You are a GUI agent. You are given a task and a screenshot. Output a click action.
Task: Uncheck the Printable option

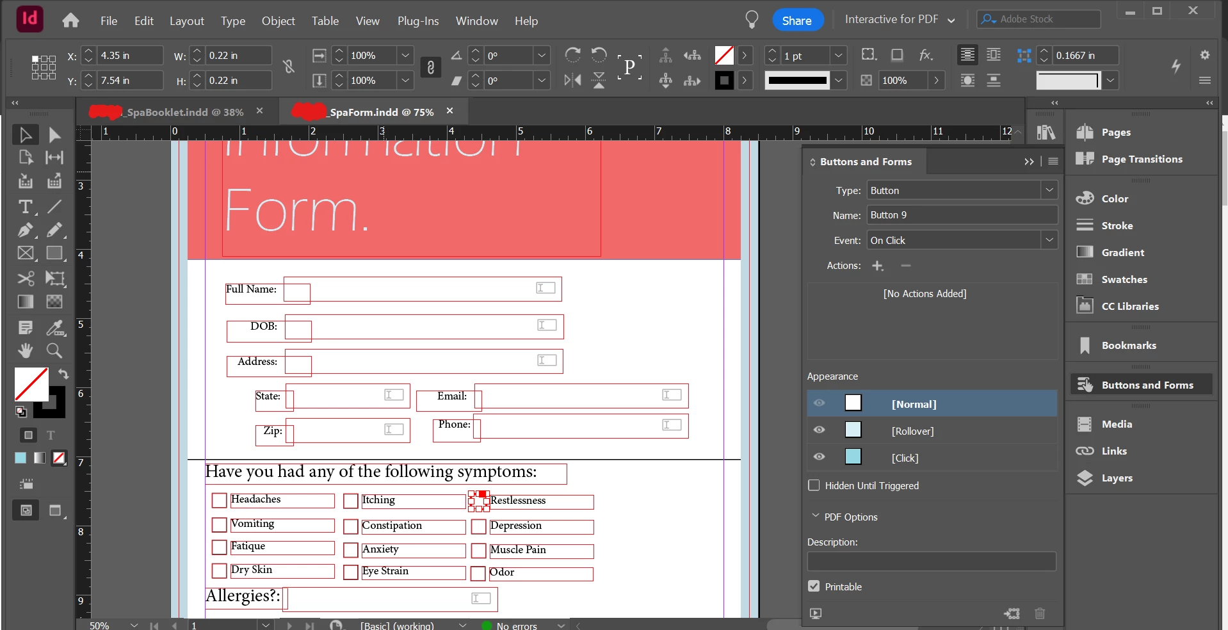click(x=814, y=586)
